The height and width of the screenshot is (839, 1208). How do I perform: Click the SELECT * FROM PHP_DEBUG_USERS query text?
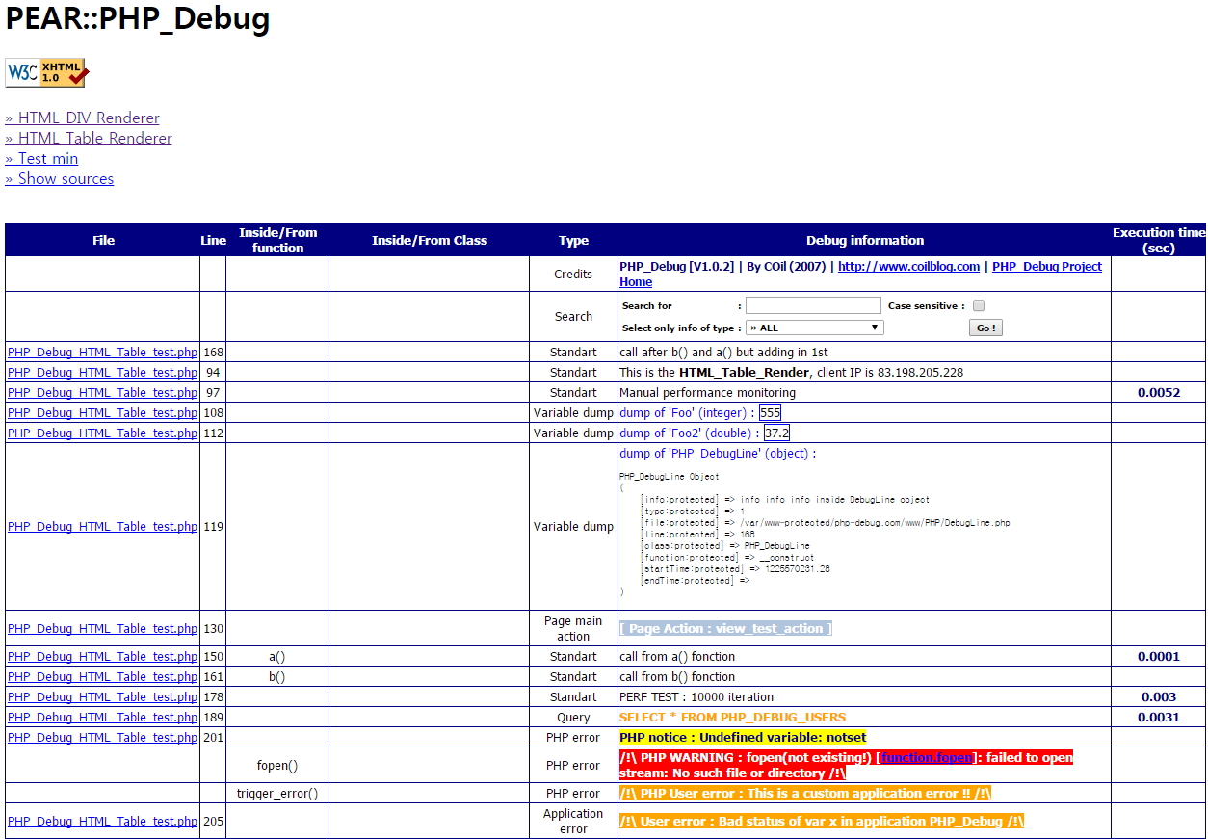(x=732, y=718)
